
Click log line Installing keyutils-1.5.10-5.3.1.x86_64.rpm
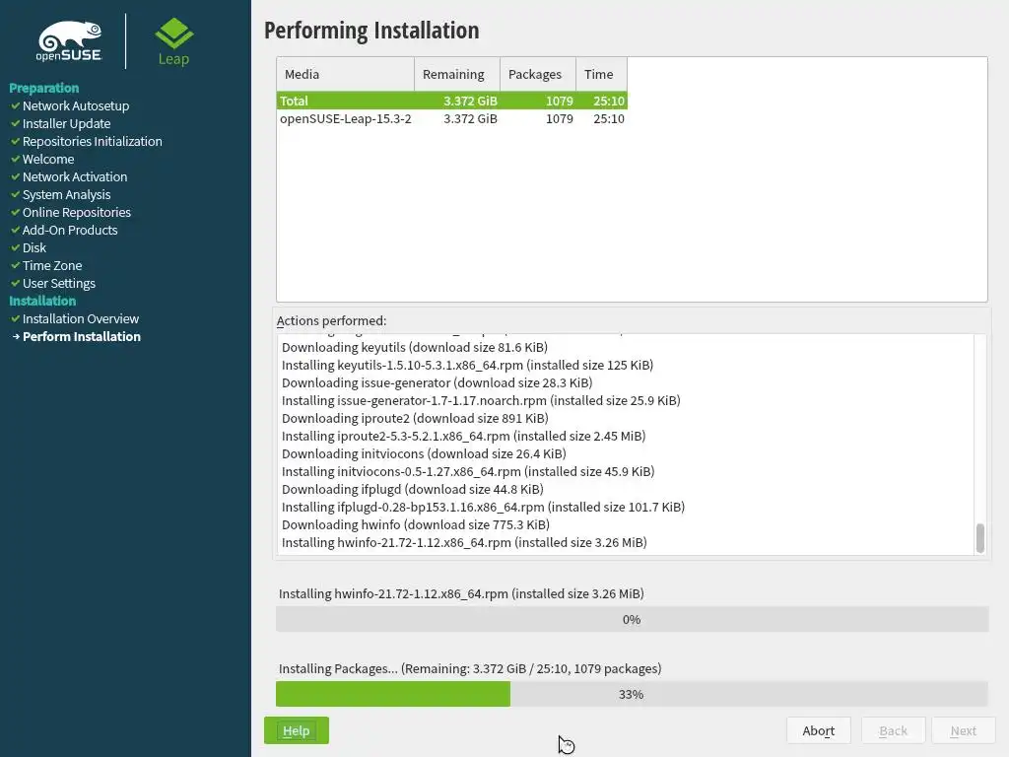(x=467, y=365)
